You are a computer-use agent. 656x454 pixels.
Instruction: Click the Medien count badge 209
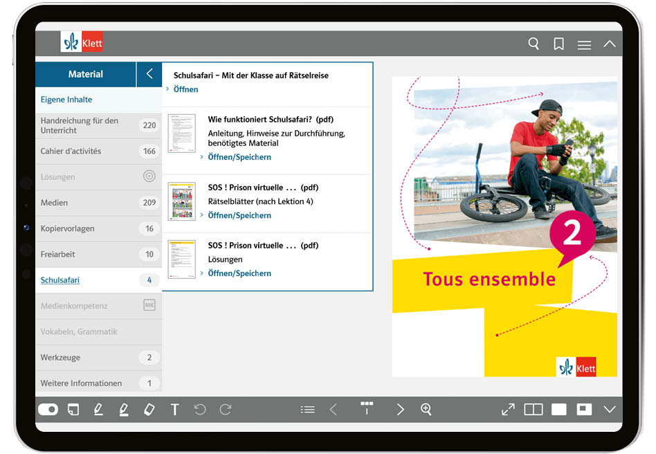(x=149, y=203)
